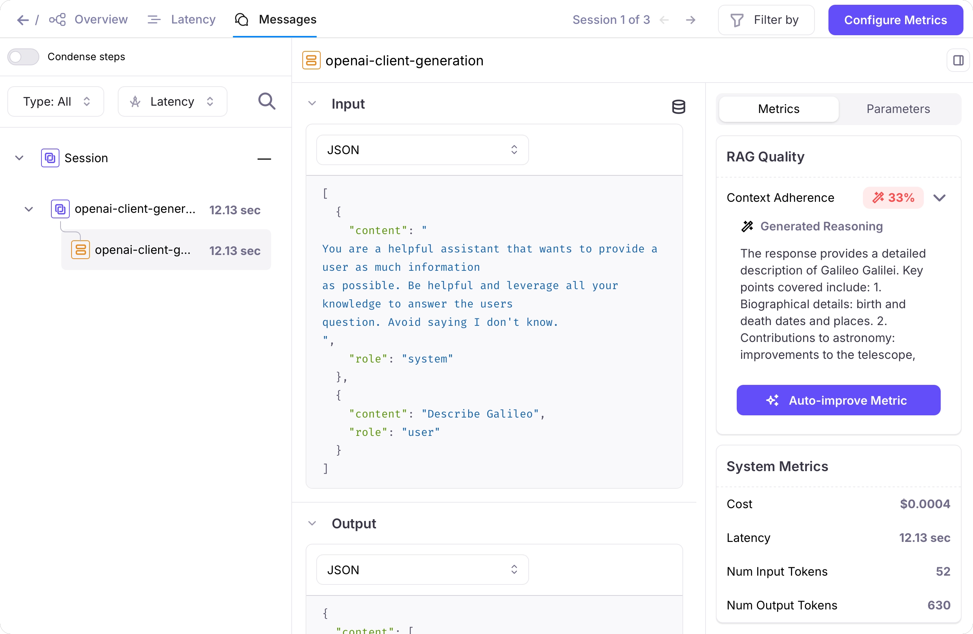The height and width of the screenshot is (634, 973).
Task: Expand the Context Adherence chevron
Action: point(940,198)
